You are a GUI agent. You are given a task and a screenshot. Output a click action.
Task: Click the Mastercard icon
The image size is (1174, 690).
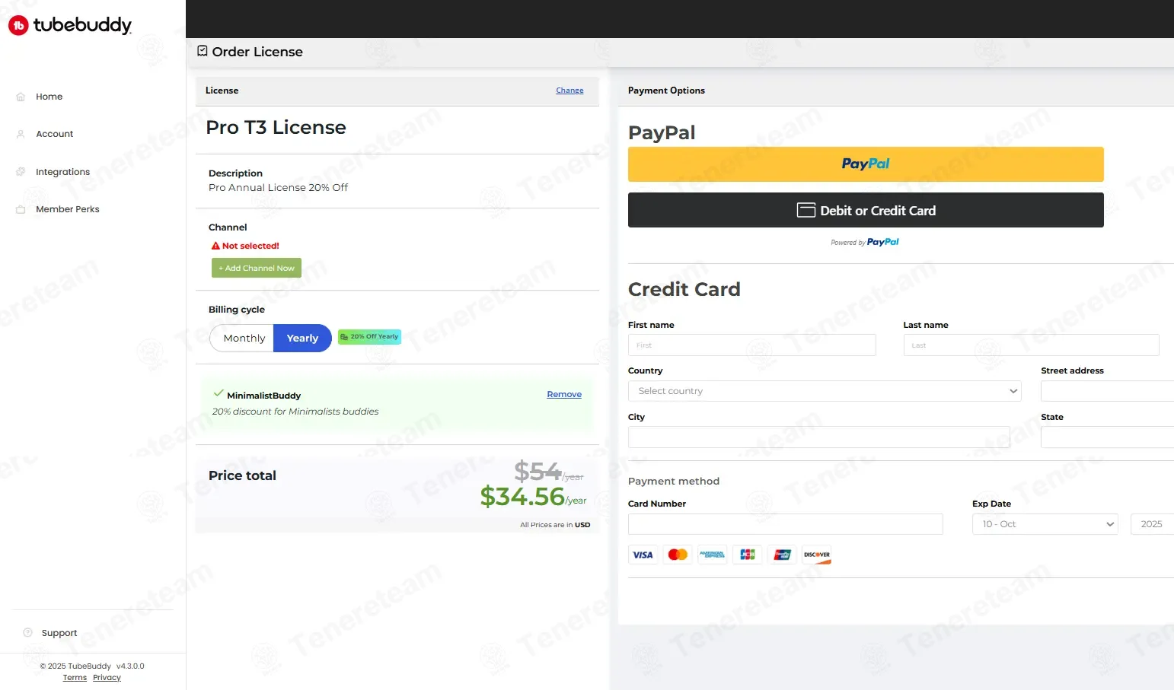pos(678,555)
